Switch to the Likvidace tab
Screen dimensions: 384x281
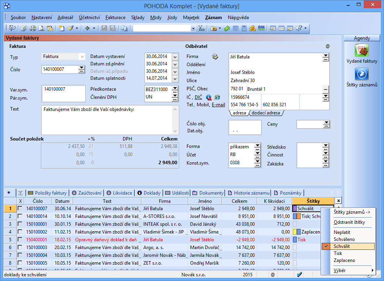tap(120, 193)
